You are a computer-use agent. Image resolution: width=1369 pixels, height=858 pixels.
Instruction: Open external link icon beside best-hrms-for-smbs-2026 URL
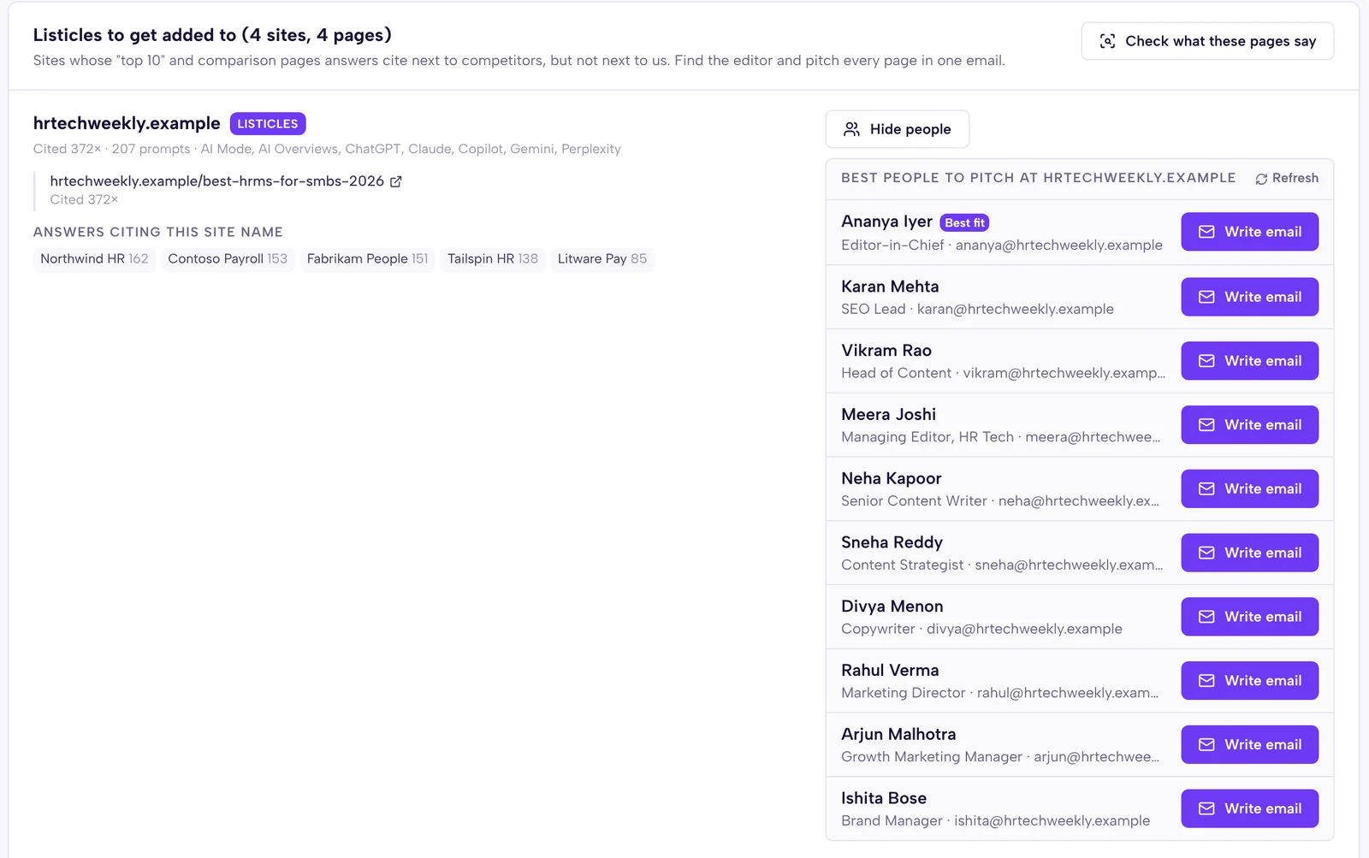[396, 181]
